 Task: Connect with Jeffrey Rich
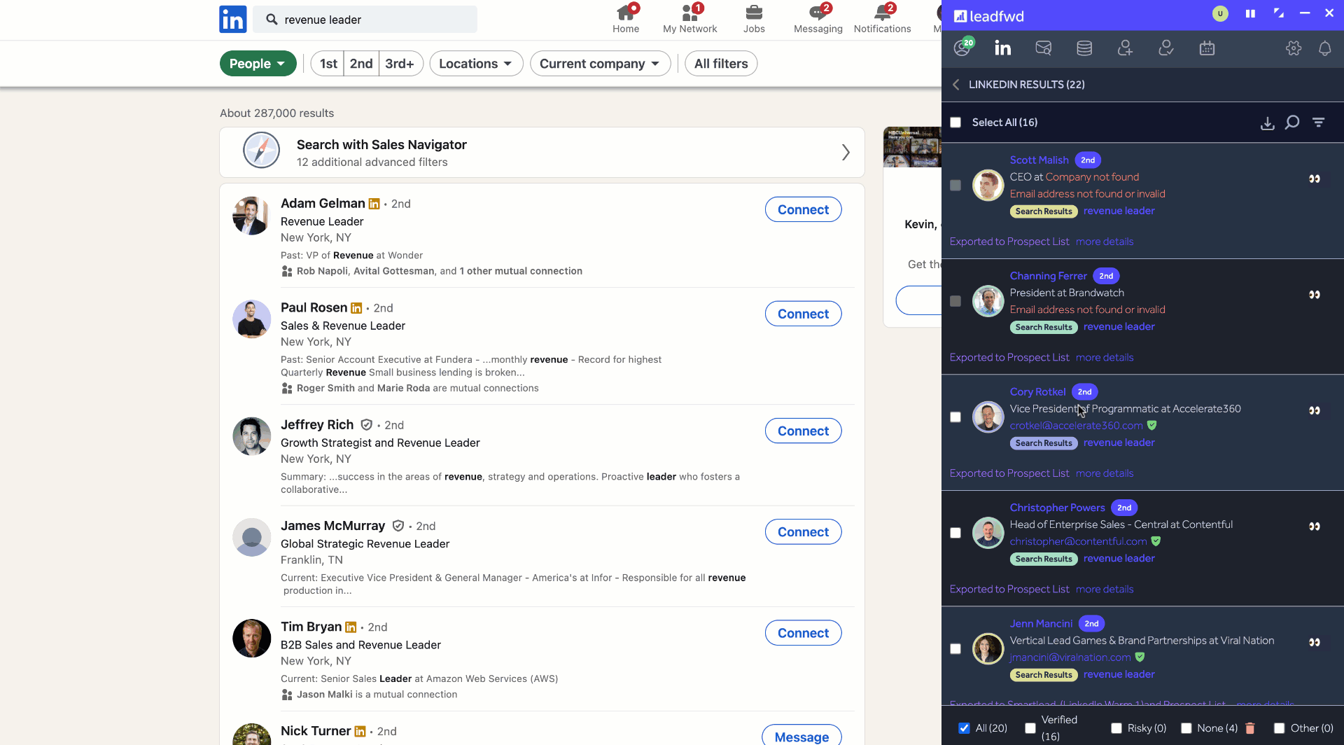803,431
